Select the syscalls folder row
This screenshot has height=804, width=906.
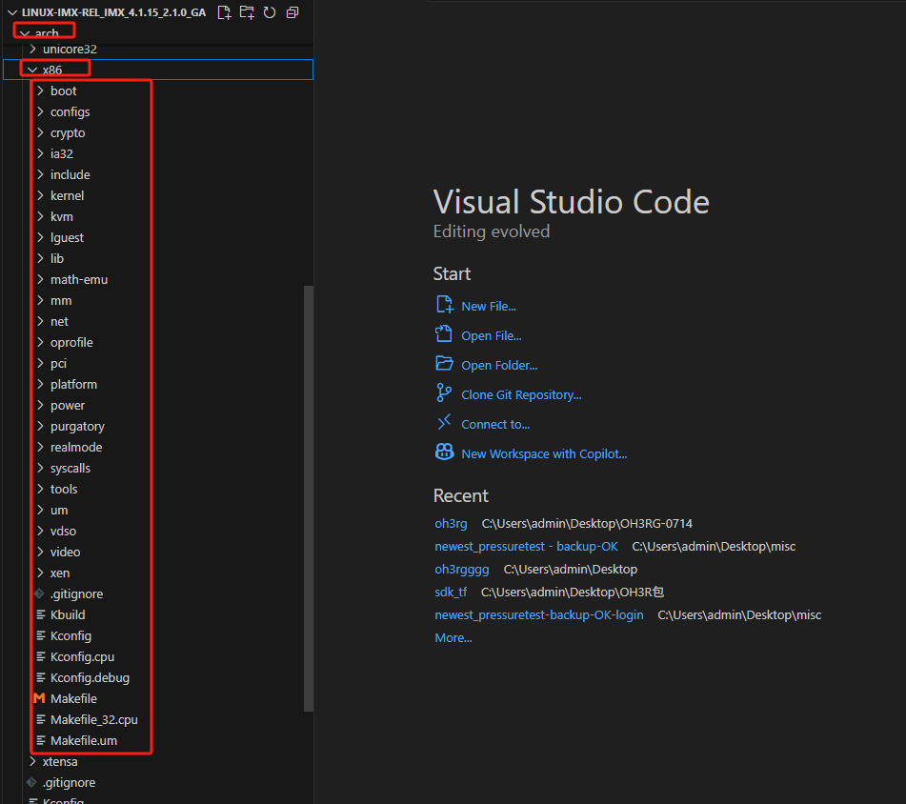tap(158, 468)
